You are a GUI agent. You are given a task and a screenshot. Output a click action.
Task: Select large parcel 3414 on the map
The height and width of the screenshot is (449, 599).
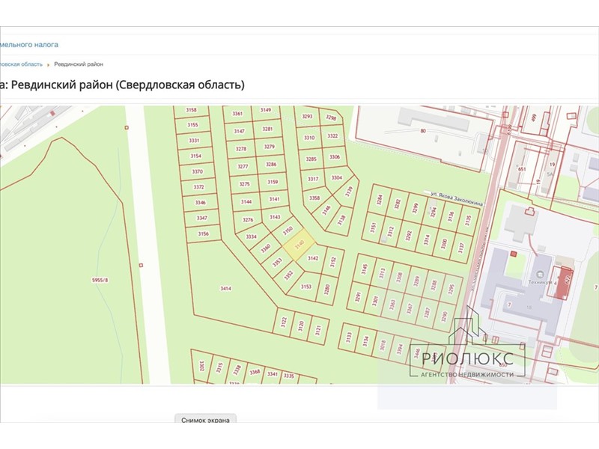point(225,288)
